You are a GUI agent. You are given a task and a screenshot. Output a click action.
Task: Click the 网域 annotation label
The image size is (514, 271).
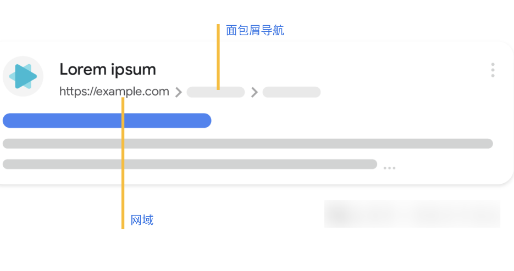click(x=142, y=220)
